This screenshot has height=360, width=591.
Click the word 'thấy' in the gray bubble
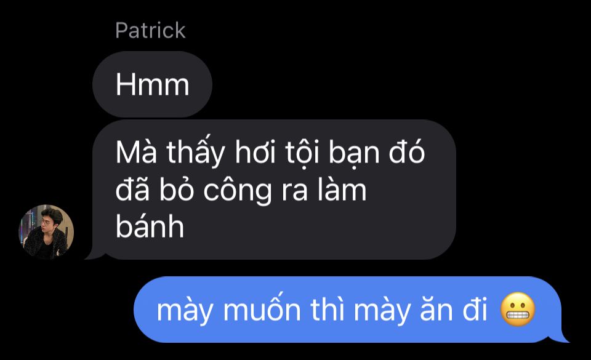[x=196, y=153]
